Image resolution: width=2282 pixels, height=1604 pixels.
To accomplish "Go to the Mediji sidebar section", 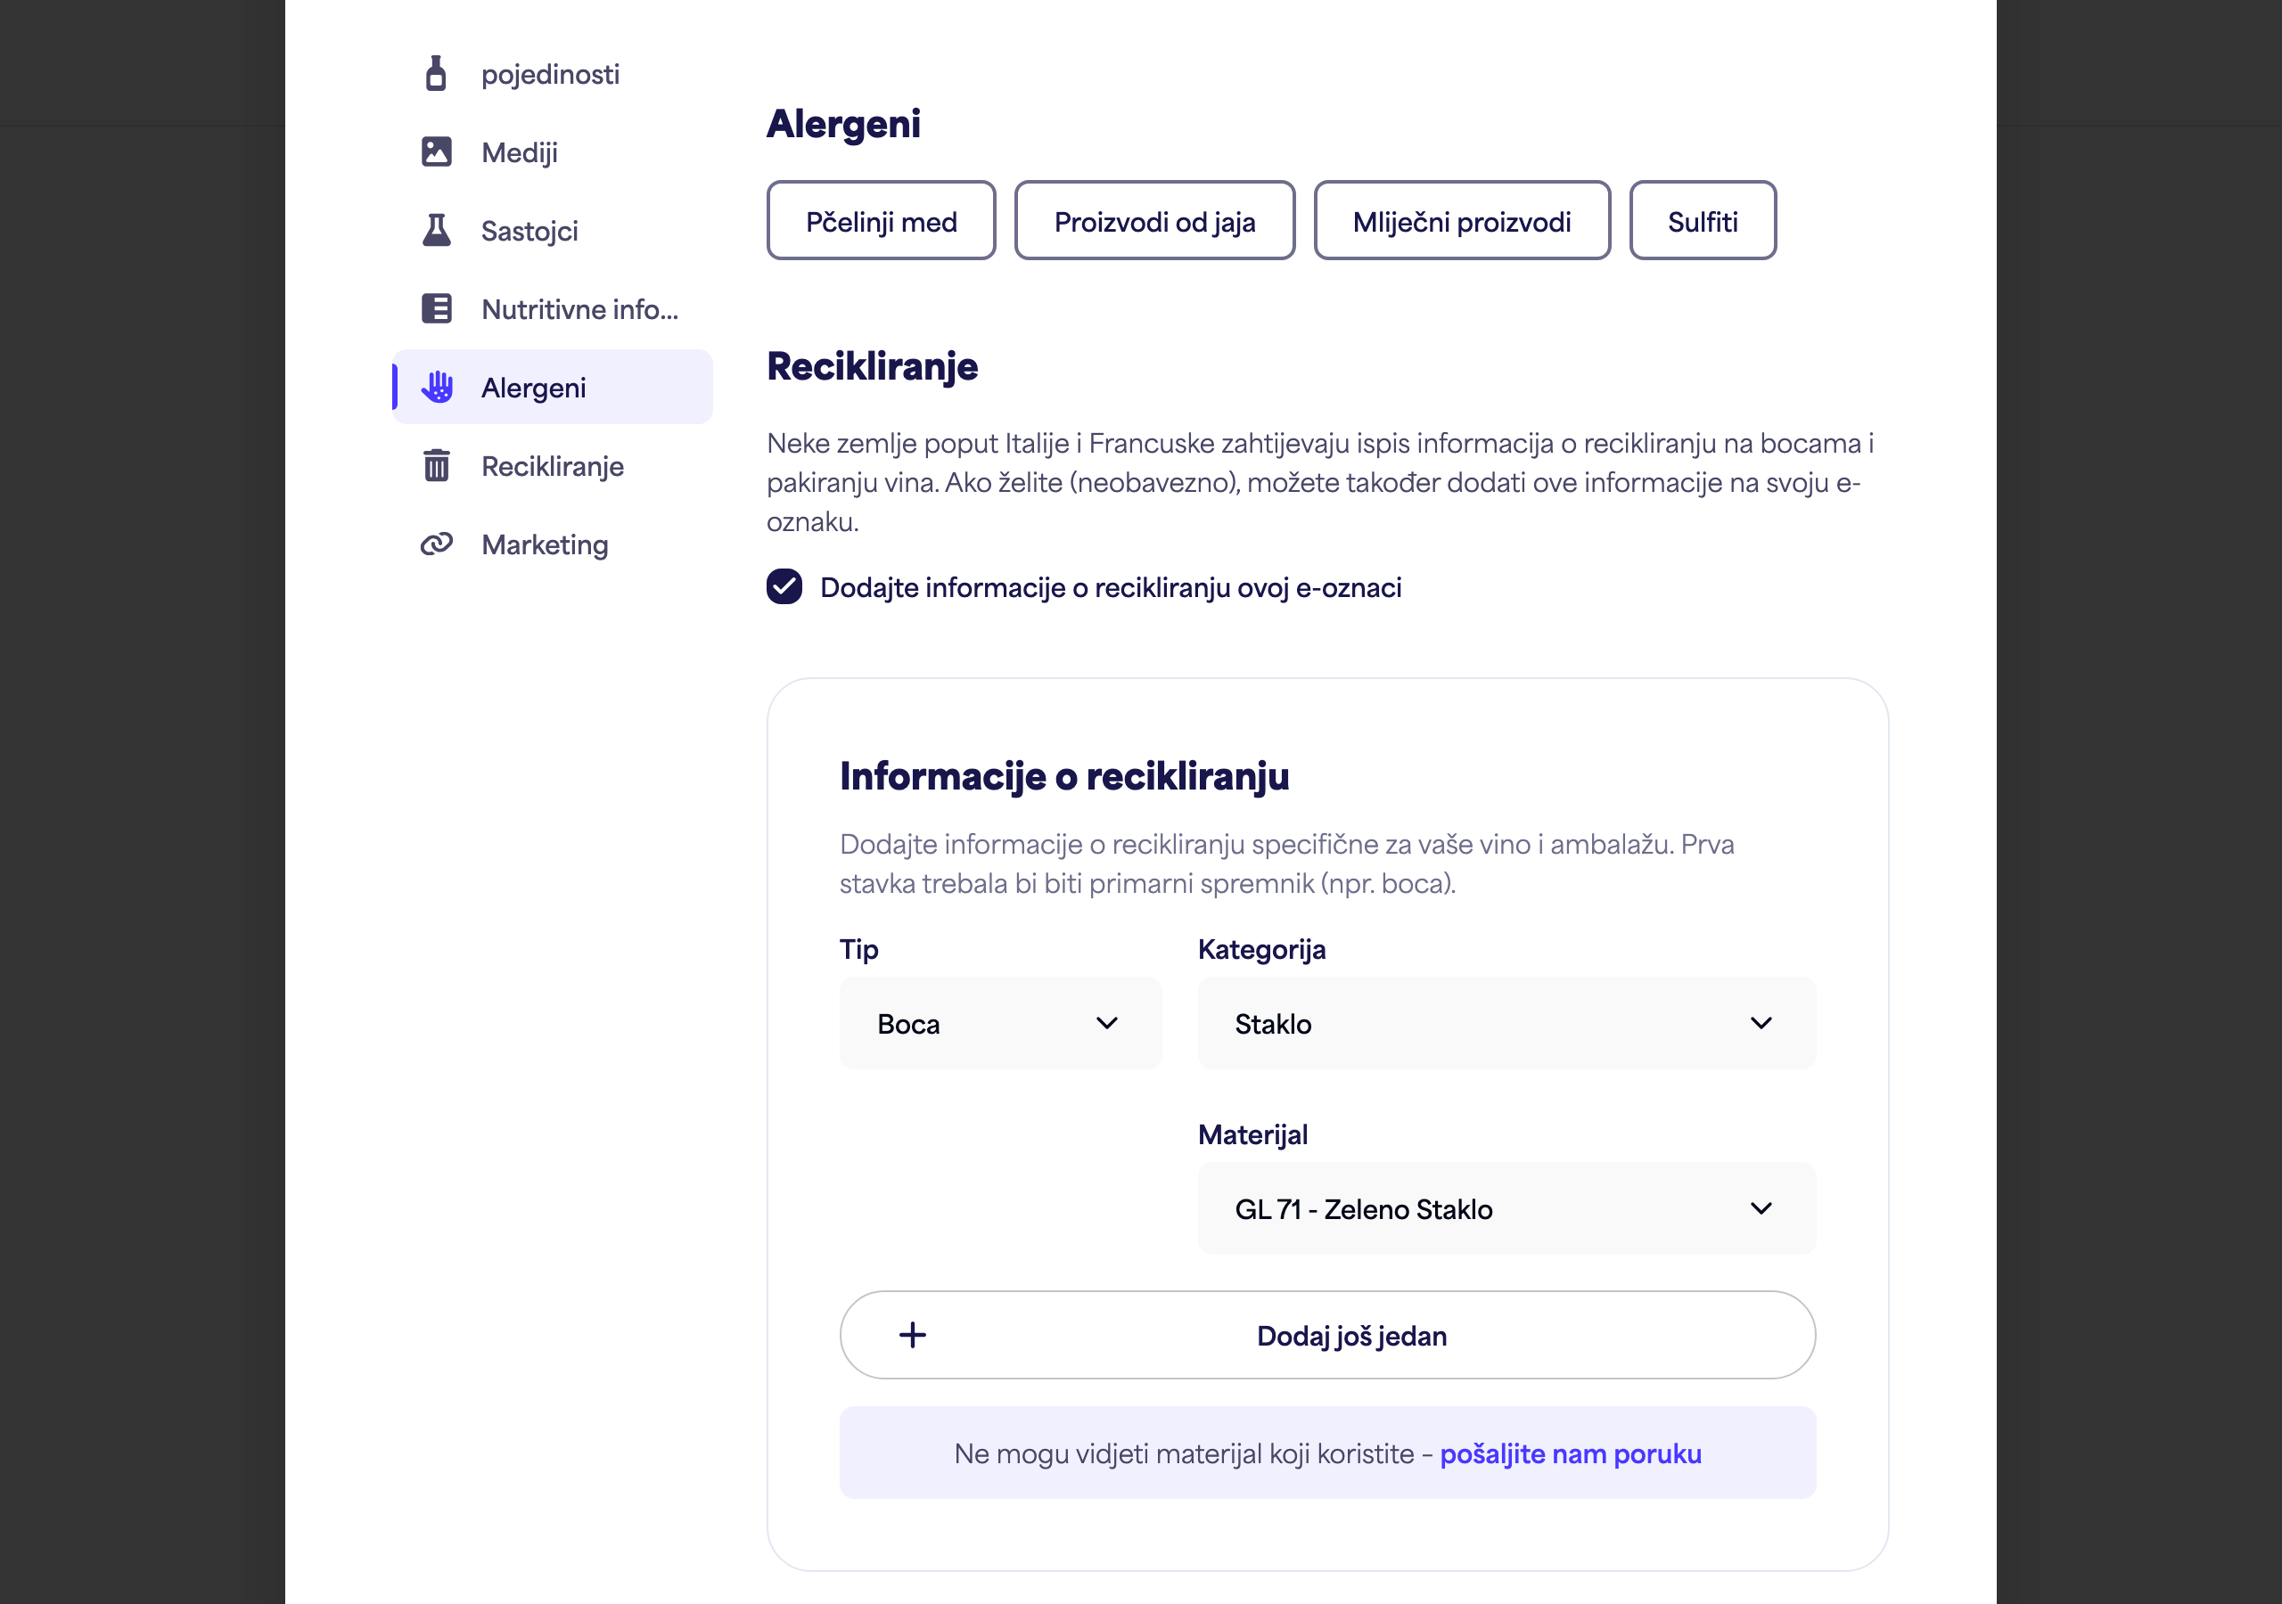I will click(553, 152).
